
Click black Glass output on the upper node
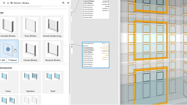click(x=107, y=6)
